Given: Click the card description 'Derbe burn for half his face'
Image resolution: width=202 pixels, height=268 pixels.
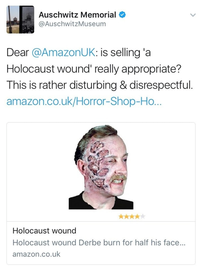Looking at the screenshot, I should 129,242.
